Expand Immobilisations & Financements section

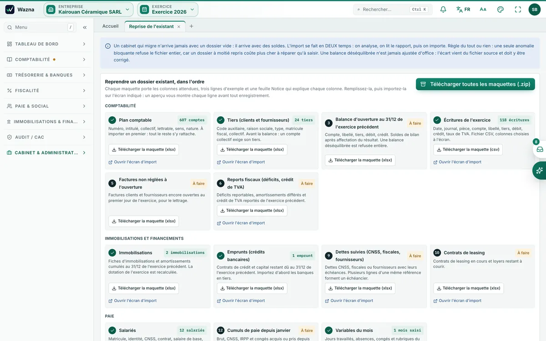tap(46, 121)
